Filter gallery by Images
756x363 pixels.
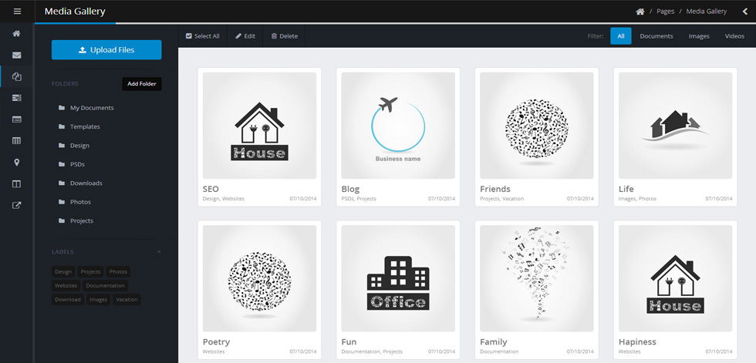(x=699, y=36)
